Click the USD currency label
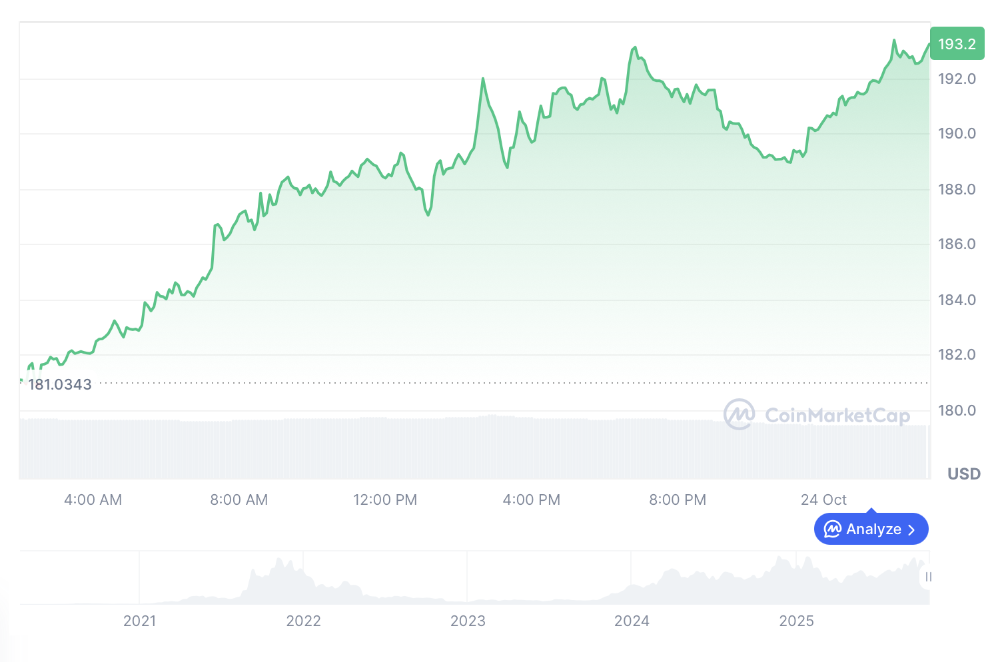Image resolution: width=1006 pixels, height=662 pixels. point(964,474)
